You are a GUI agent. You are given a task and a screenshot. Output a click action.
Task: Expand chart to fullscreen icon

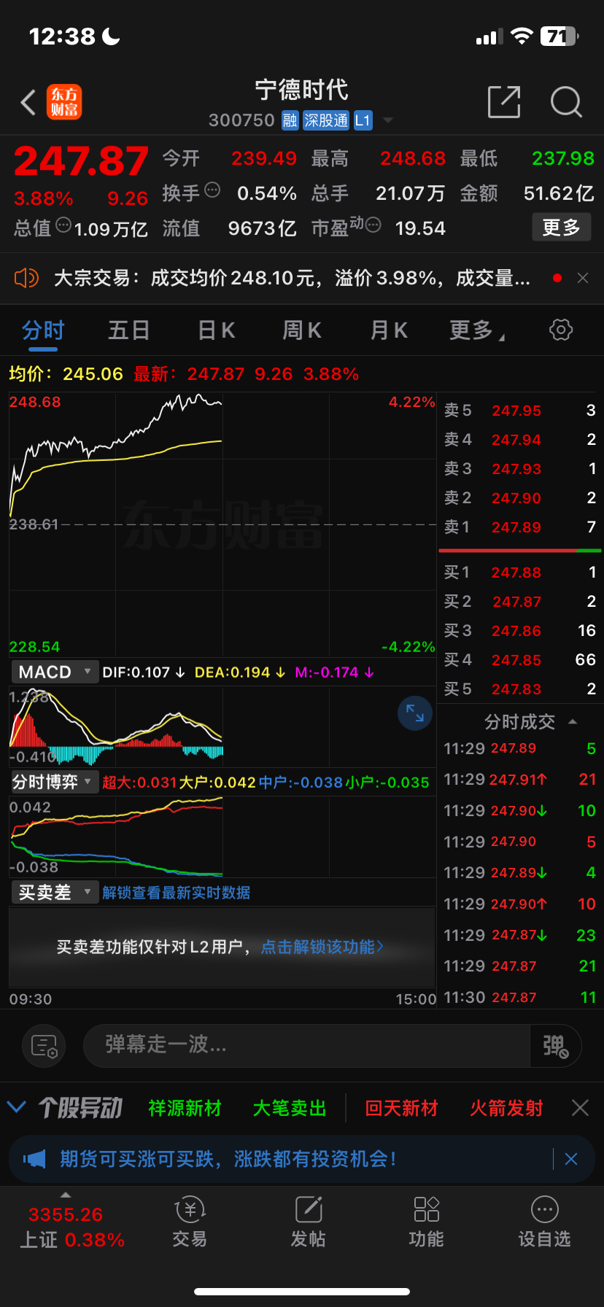415,713
